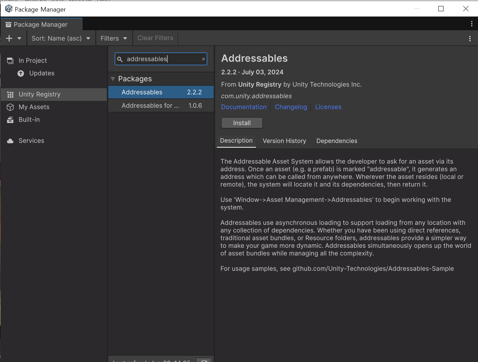
Task: Open Services in the sidebar
Action: tap(53, 141)
